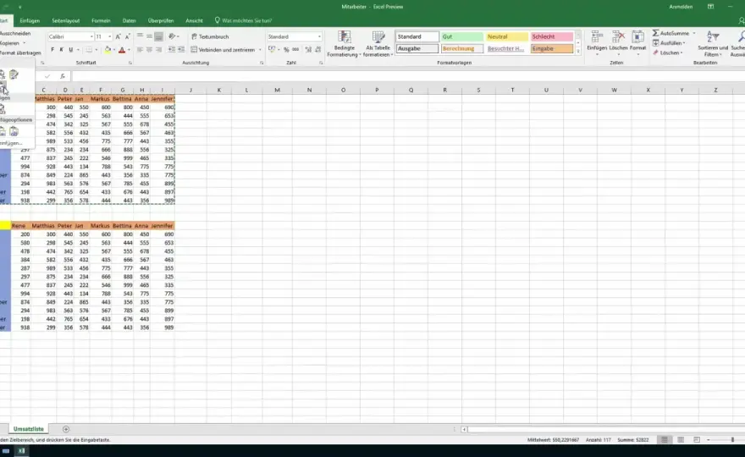
Task: Switch to Normal view in status bar
Action: [665, 440]
